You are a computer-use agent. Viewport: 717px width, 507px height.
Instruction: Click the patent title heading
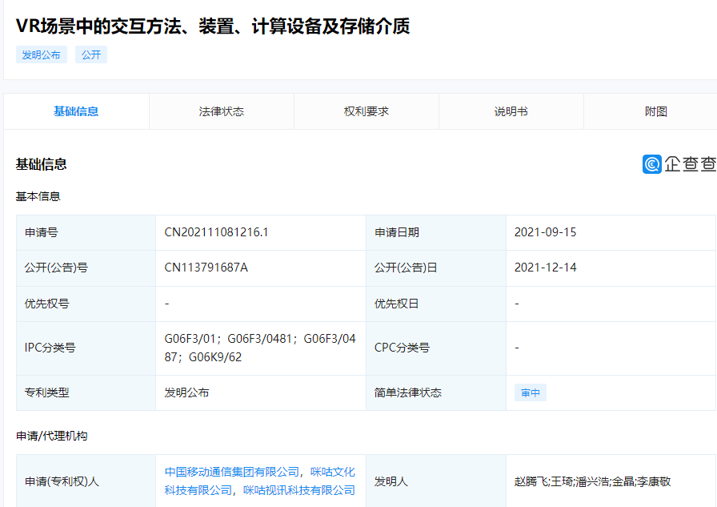point(213,26)
